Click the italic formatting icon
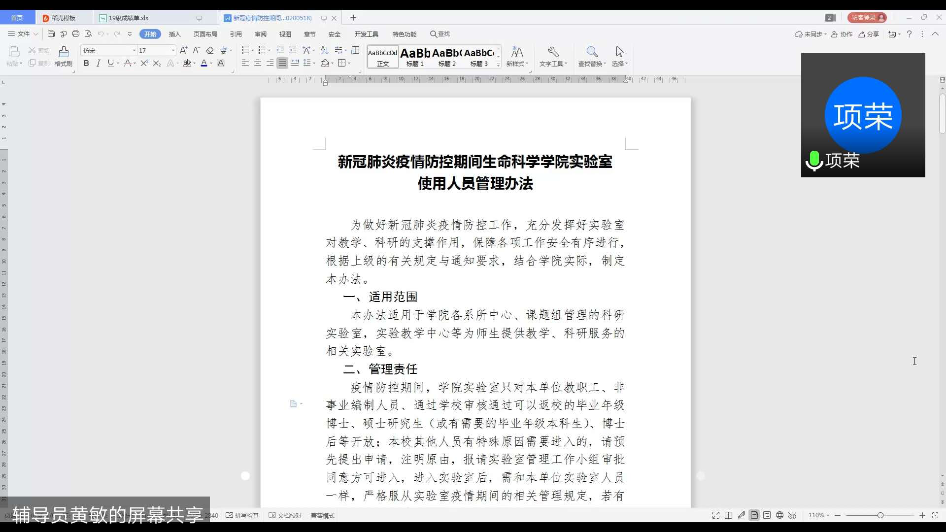Viewport: 946px width, 532px height. tap(99, 63)
